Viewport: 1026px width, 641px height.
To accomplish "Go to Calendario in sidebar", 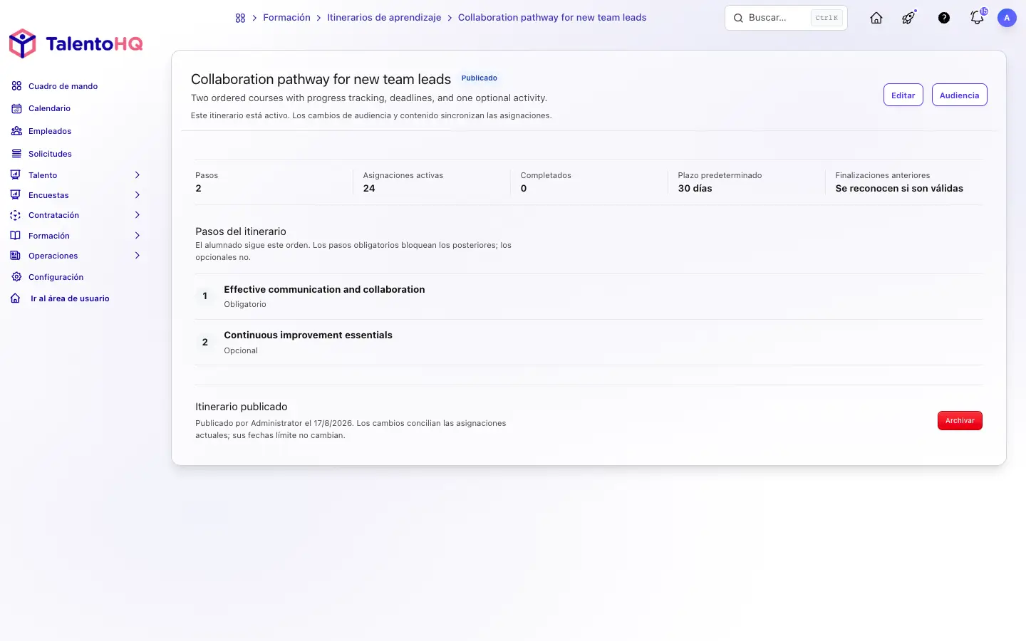I will (49, 108).
